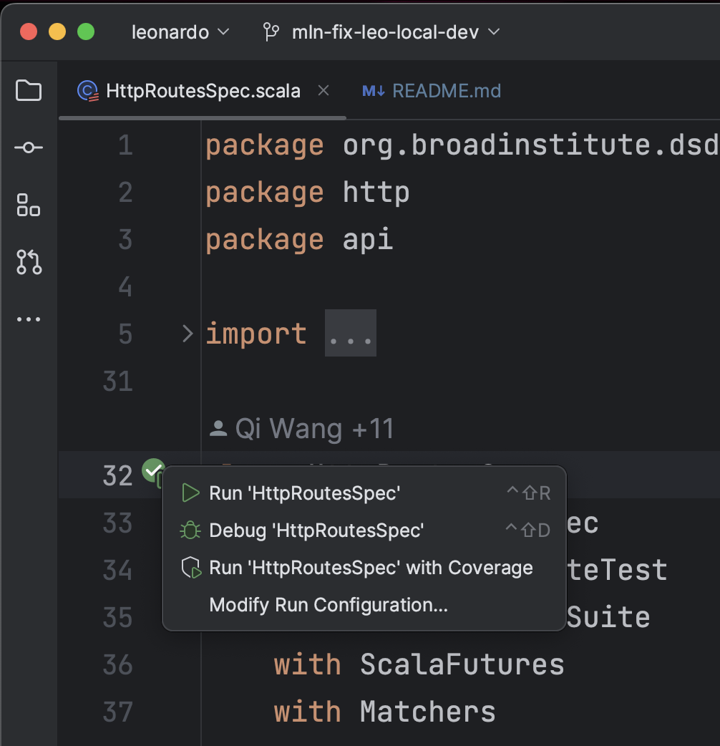Click the Markdown icon on README.md tab
Screen dimensions: 720x746
[x=374, y=91]
